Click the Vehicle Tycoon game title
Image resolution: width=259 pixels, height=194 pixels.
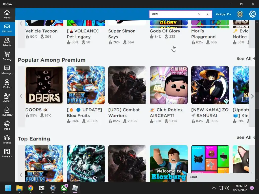41,31
